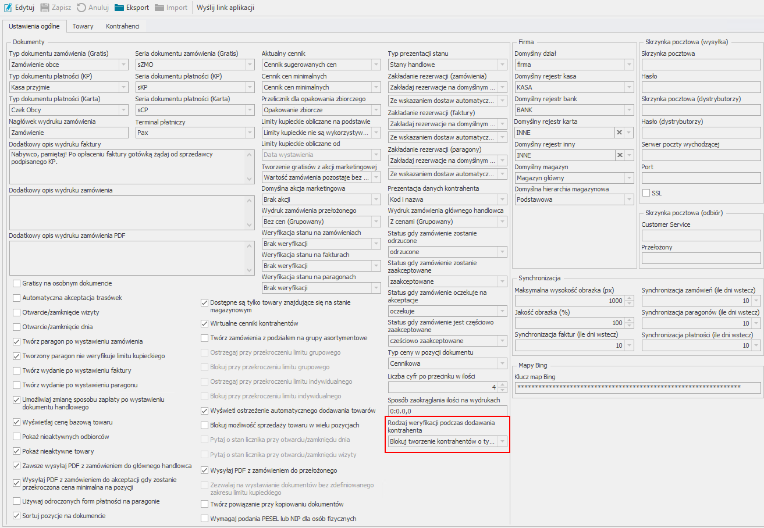Open the Aktualny cennik dropdown
The height and width of the screenshot is (528, 764).
tap(375, 65)
